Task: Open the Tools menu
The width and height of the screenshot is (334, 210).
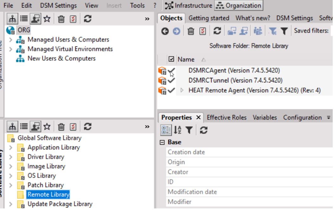Action: pos(138,5)
